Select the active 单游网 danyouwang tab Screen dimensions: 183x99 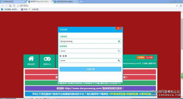click(x=40, y=2)
